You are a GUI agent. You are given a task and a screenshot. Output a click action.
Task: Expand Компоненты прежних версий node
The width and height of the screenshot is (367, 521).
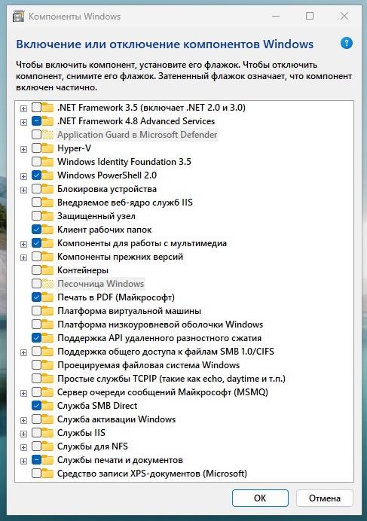23,257
